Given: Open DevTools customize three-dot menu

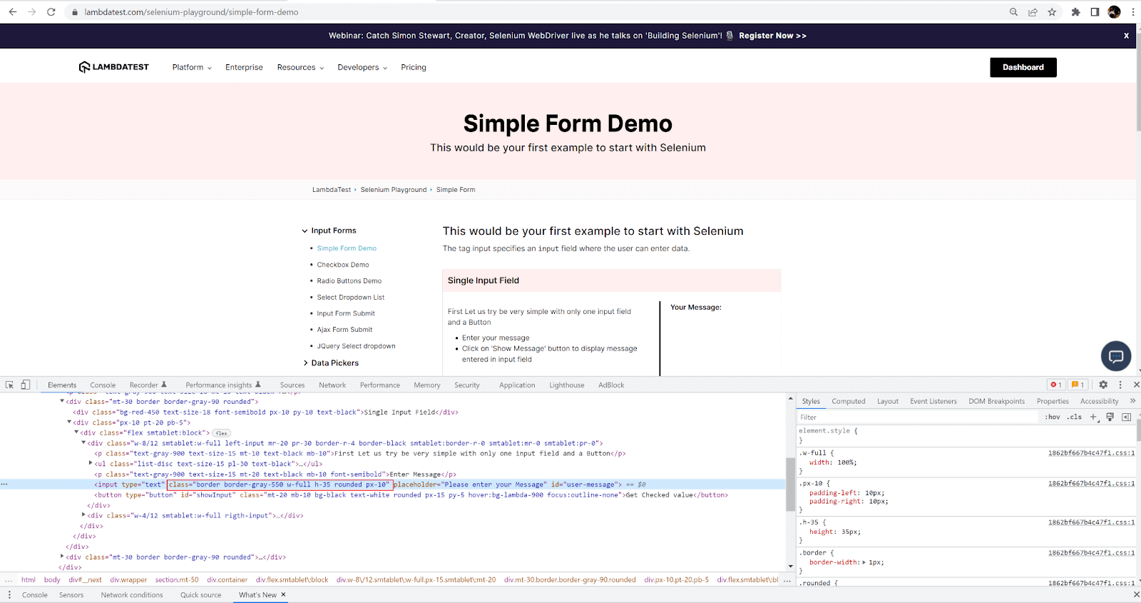Looking at the screenshot, I should click(1120, 385).
